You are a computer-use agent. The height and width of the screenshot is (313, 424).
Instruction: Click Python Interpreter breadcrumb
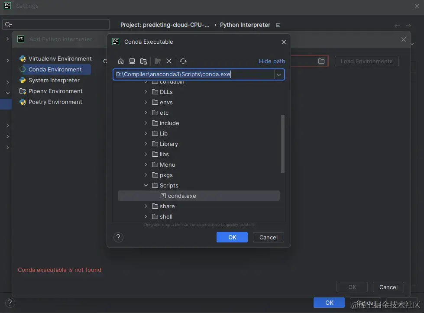coord(245,25)
